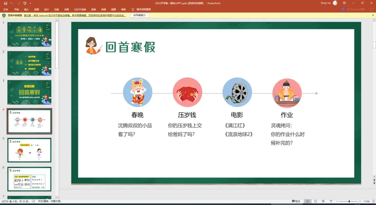Toggle the 批注 comments button in status bar
This screenshot has height=205, width=376.
[296, 202]
